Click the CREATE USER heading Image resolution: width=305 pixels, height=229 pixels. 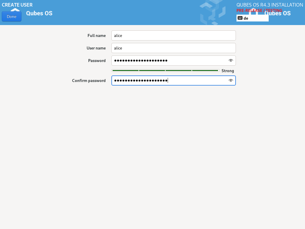pyautogui.click(x=17, y=5)
